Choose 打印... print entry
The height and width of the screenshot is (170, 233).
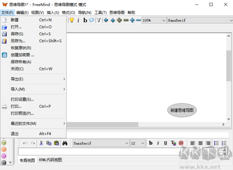pyautogui.click(x=34, y=106)
